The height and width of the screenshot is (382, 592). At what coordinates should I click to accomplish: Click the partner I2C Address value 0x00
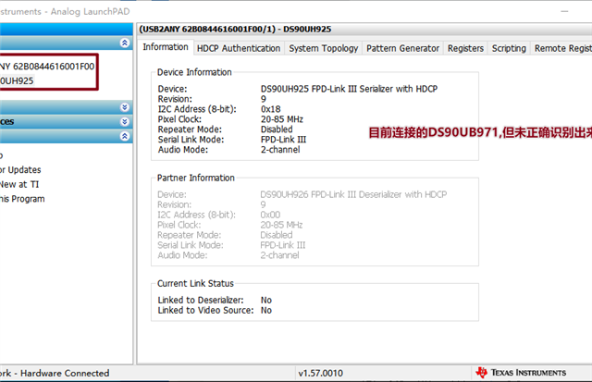tap(270, 215)
